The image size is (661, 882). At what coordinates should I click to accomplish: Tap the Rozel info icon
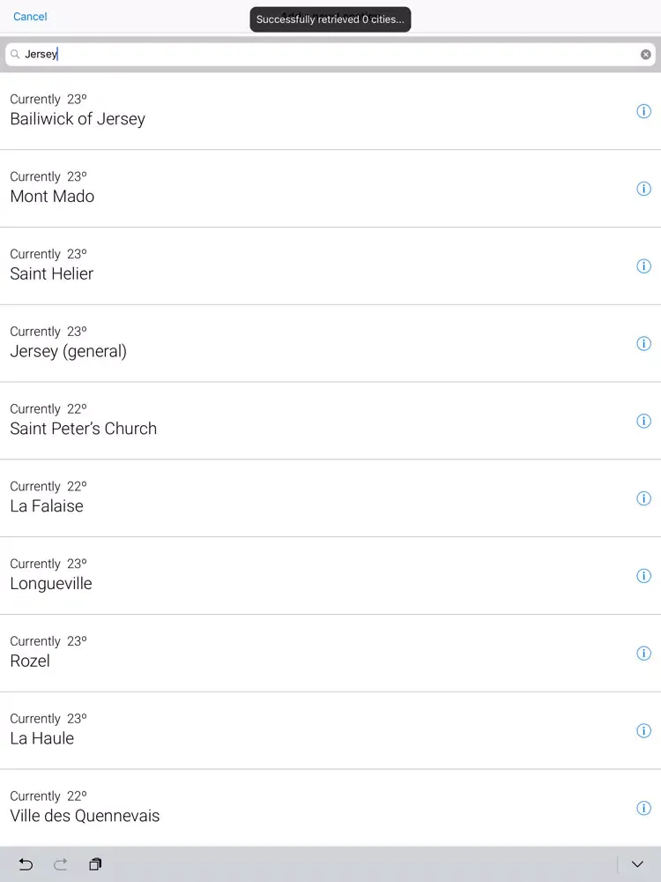click(643, 654)
